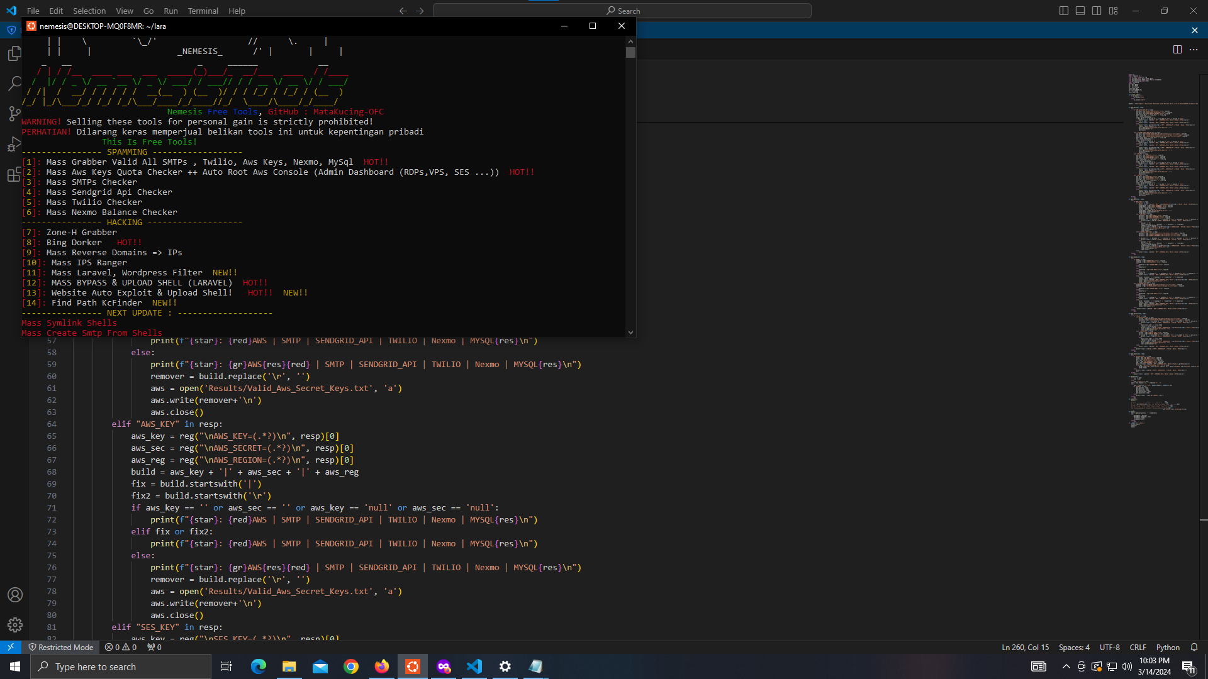Open the Terminal menu

coord(203,11)
